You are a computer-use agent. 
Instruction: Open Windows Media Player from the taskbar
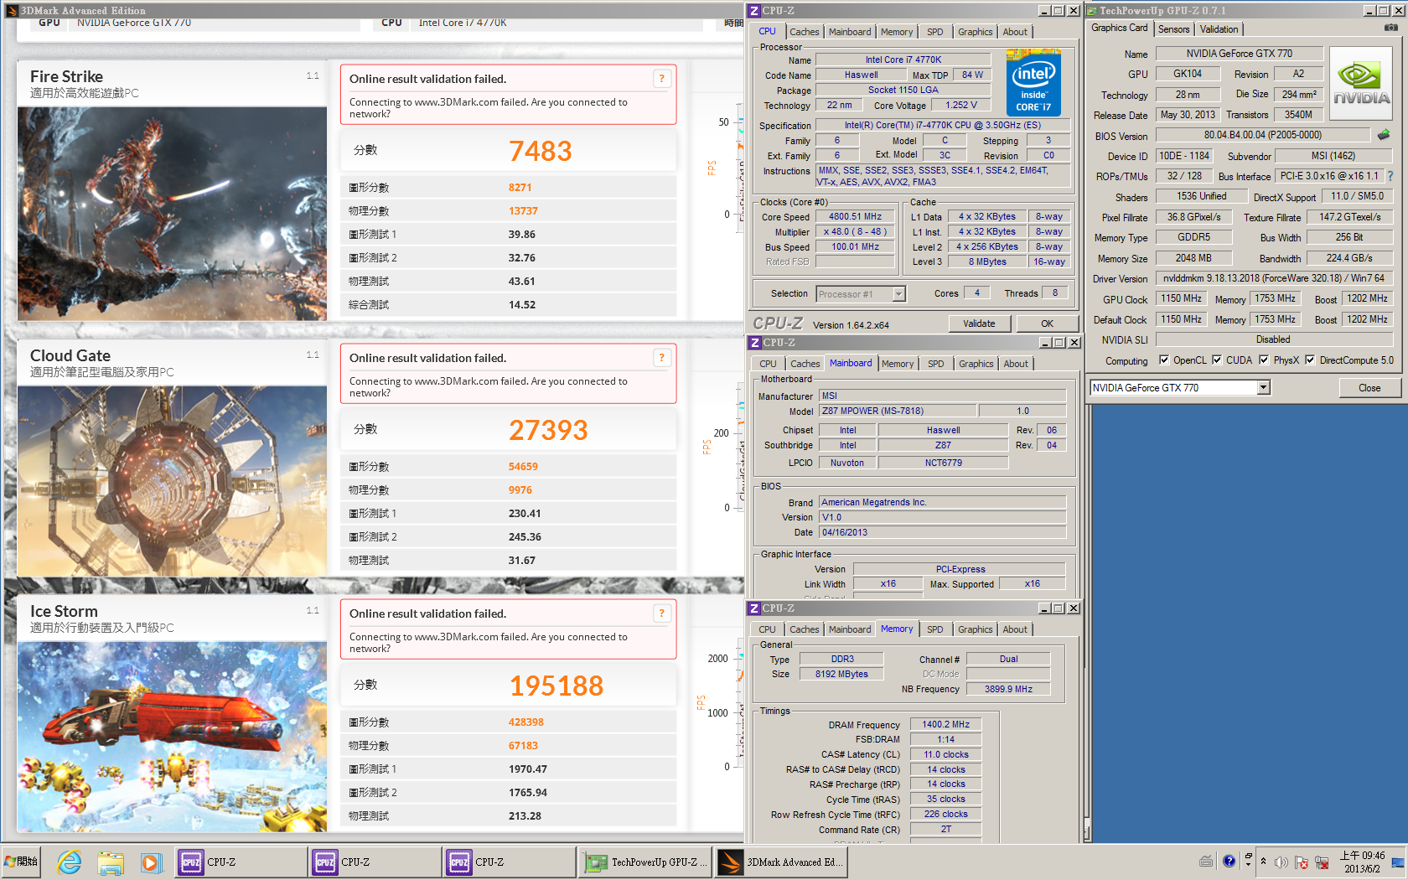(150, 862)
